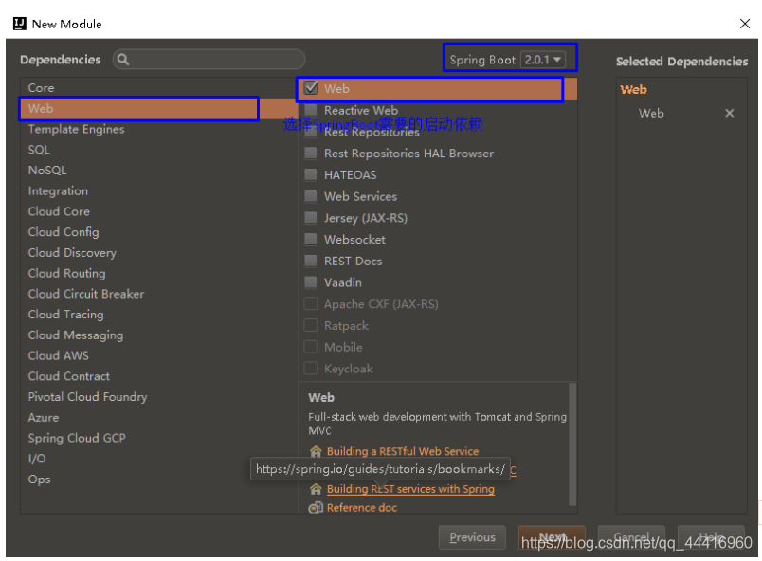This screenshot has height=561, width=762.
Task: Open the Spring Boot version dropdown
Action: [543, 60]
